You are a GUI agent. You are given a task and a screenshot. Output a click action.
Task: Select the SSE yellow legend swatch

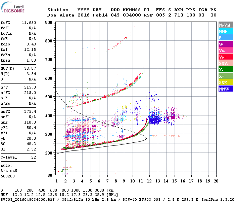226,82
